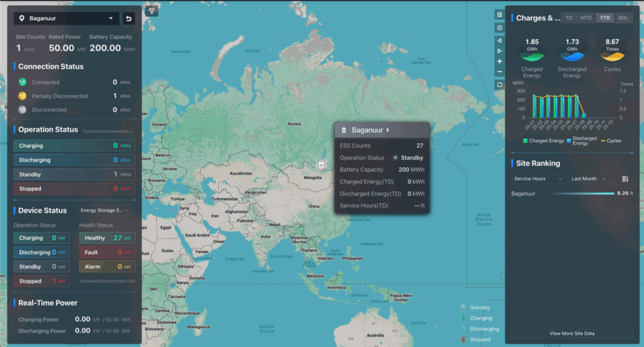Click the reset site selection arrow button
Screen dimensions: 644x347
[129, 18]
